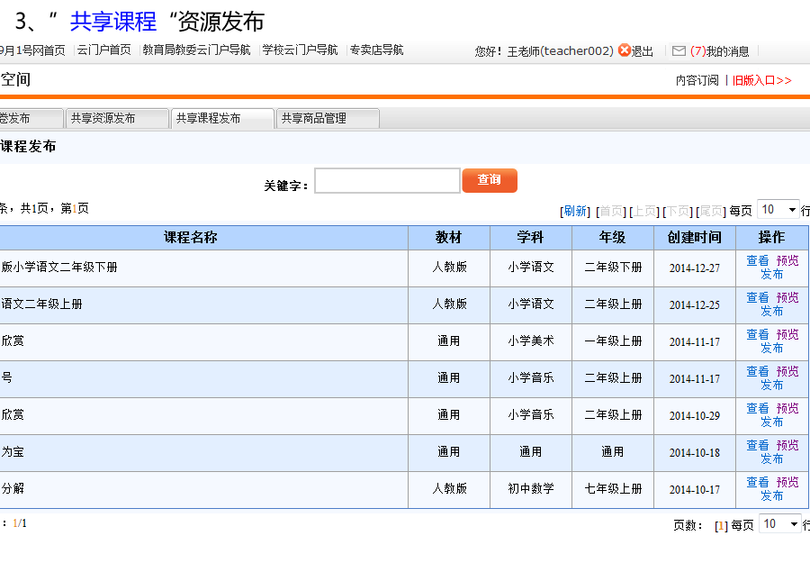Click the 我的消息 link
Image resolution: width=810 pixels, height=572 pixels.
(x=727, y=51)
